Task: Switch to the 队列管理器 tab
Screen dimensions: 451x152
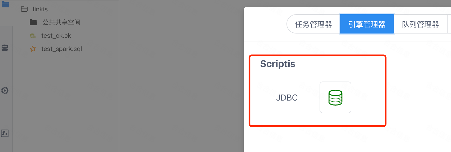Action: [420, 24]
